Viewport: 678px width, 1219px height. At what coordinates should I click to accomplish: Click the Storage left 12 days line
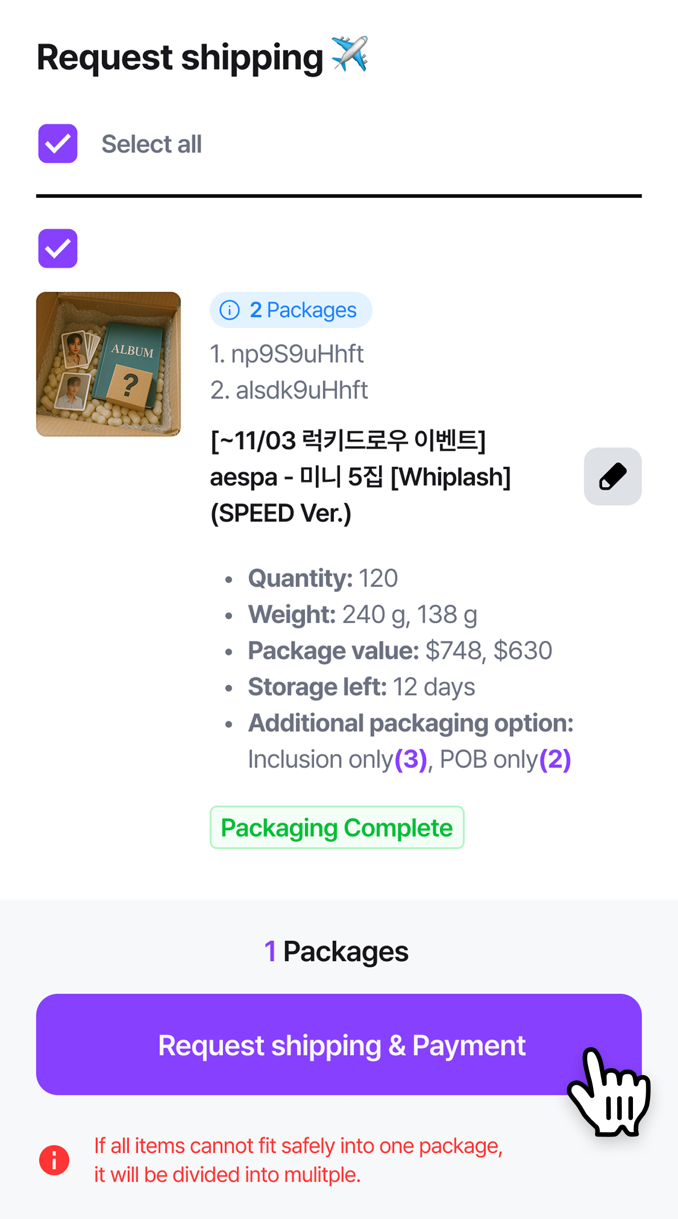click(x=361, y=687)
